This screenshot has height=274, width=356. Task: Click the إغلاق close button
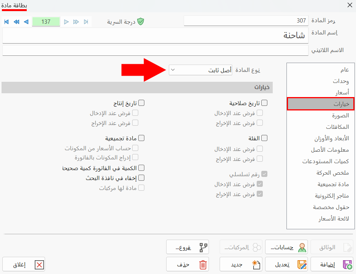(x=24, y=264)
